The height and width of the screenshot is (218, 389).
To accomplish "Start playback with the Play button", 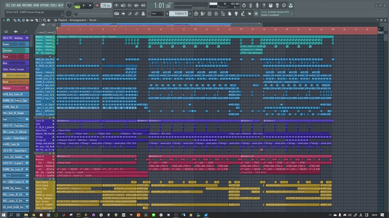I will click(x=84, y=5).
